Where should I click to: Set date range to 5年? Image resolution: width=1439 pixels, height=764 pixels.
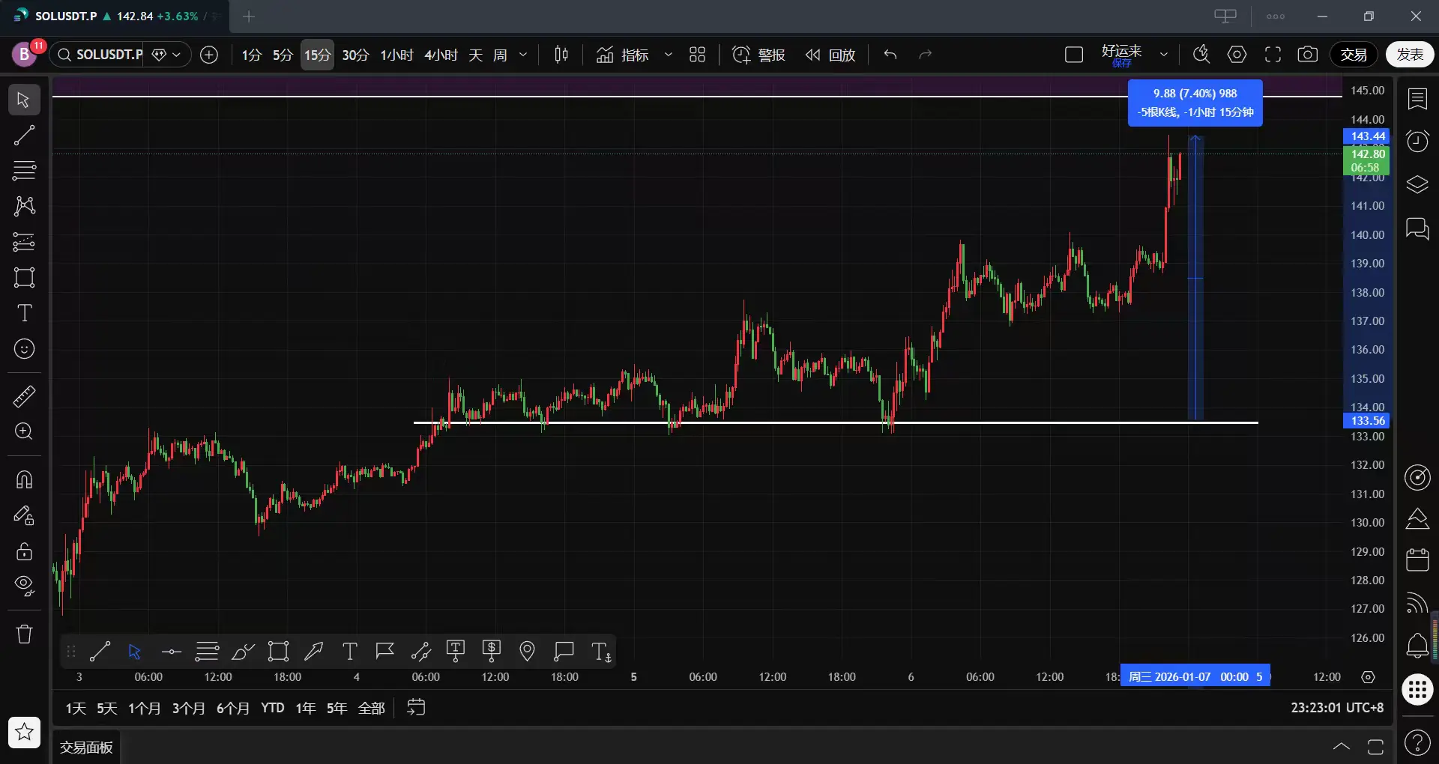click(337, 708)
